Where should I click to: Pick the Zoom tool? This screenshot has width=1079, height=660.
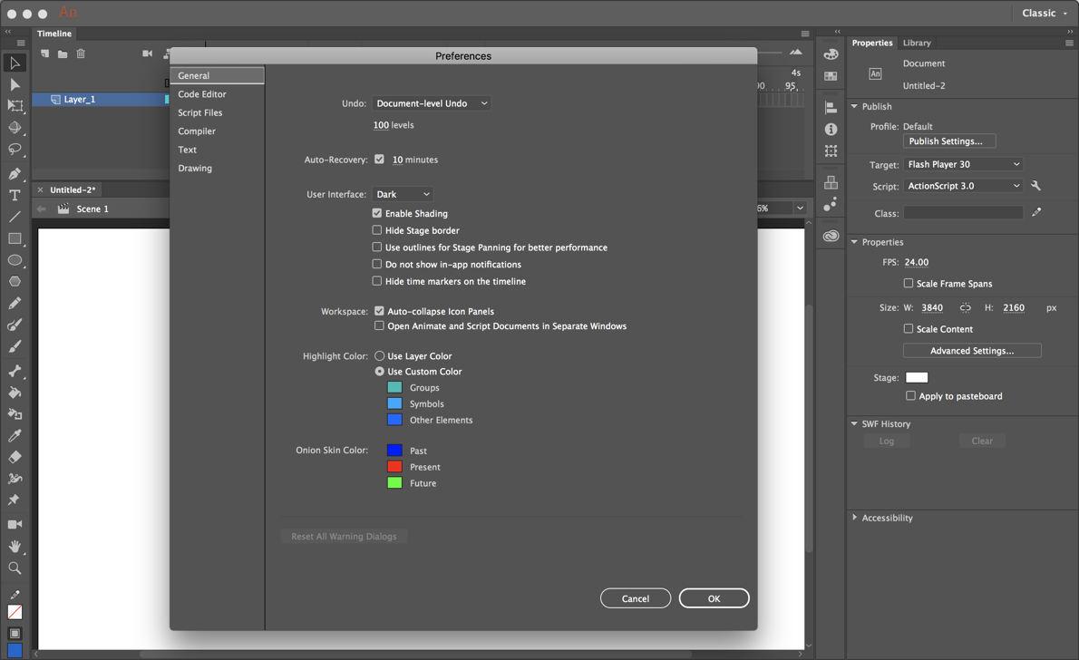(x=15, y=568)
